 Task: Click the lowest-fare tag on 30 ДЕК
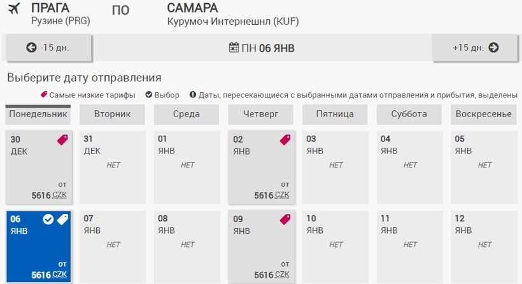point(62,140)
